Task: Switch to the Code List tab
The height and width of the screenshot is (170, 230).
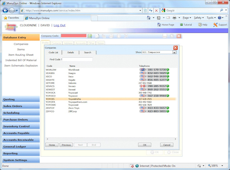Action: pyautogui.click(x=53, y=52)
